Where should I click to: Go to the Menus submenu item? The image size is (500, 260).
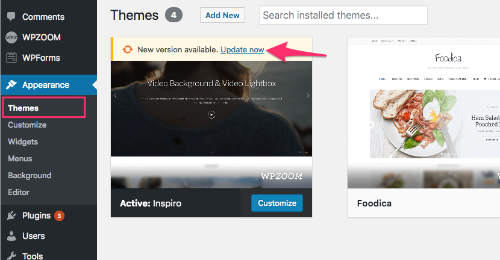pyautogui.click(x=20, y=159)
